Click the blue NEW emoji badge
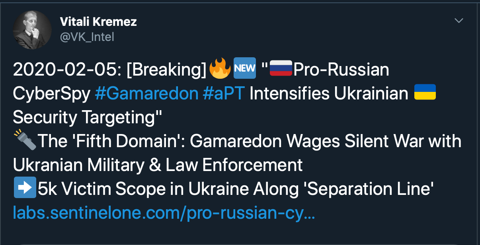 coord(244,69)
